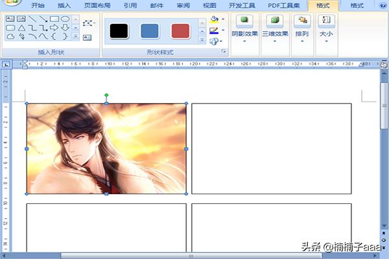Go up one row in shape styles gallery
The height and width of the screenshot is (259, 389).
(x=202, y=23)
